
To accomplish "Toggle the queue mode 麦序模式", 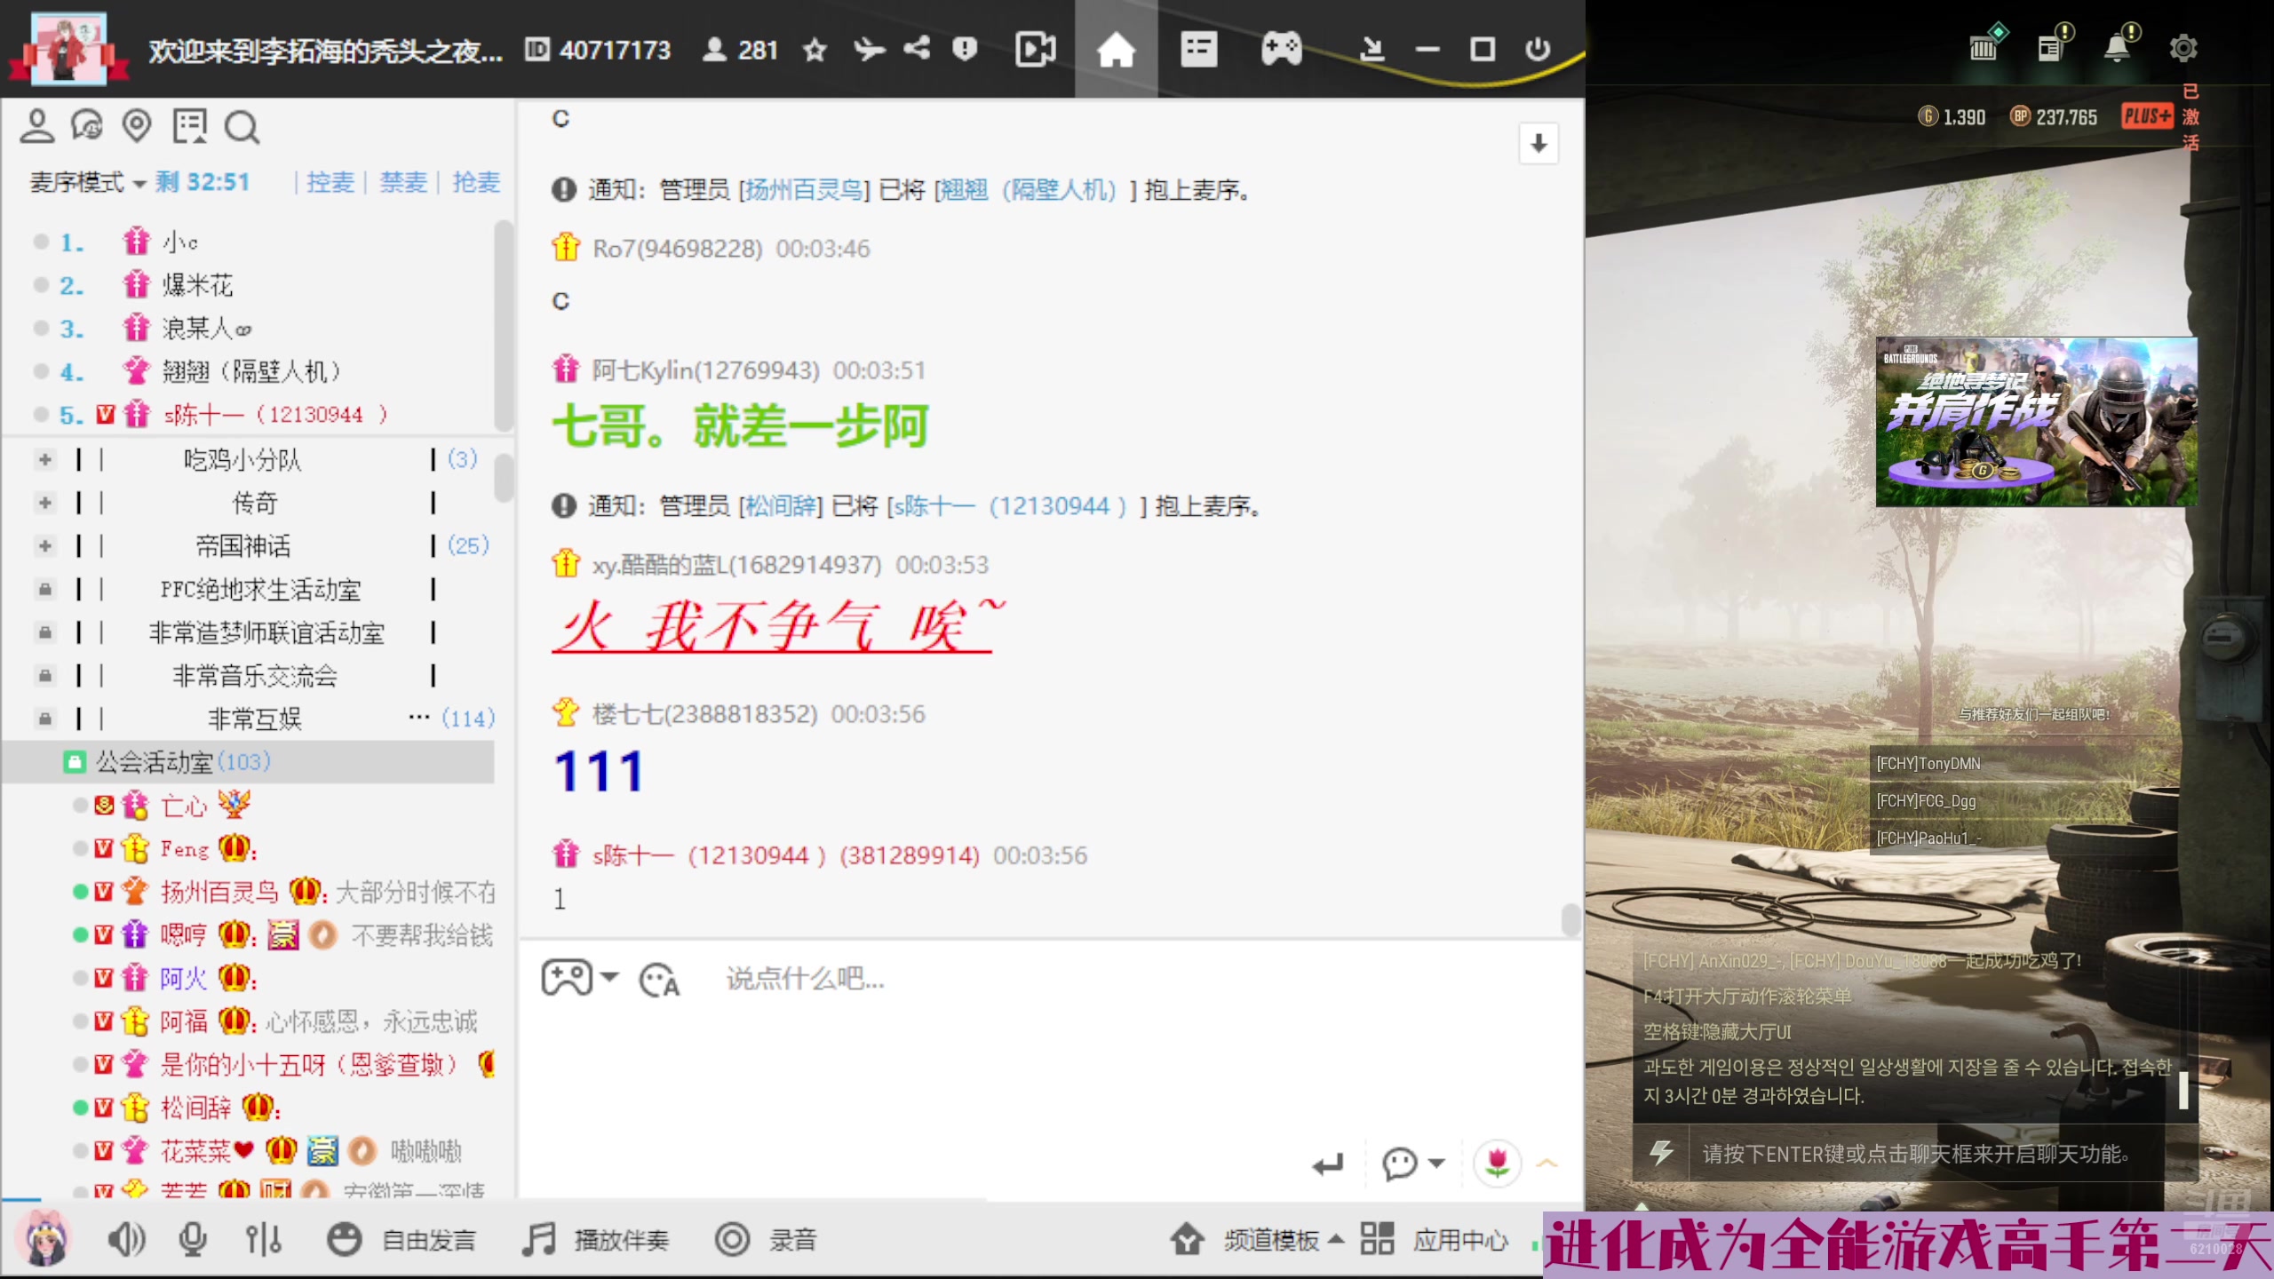I will coord(86,181).
